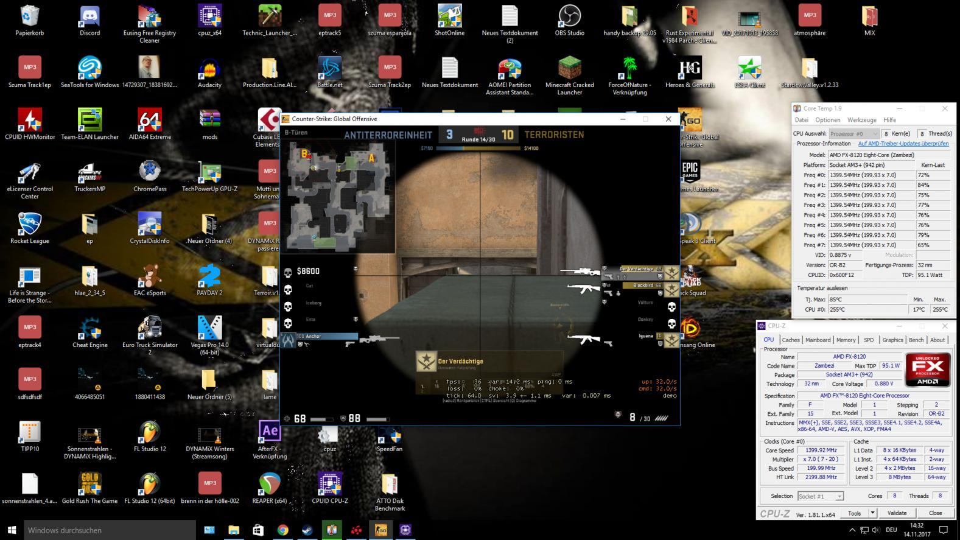Switch to the Mainboard tab in CPU-Z
Screen dimensions: 960x540
(818, 340)
